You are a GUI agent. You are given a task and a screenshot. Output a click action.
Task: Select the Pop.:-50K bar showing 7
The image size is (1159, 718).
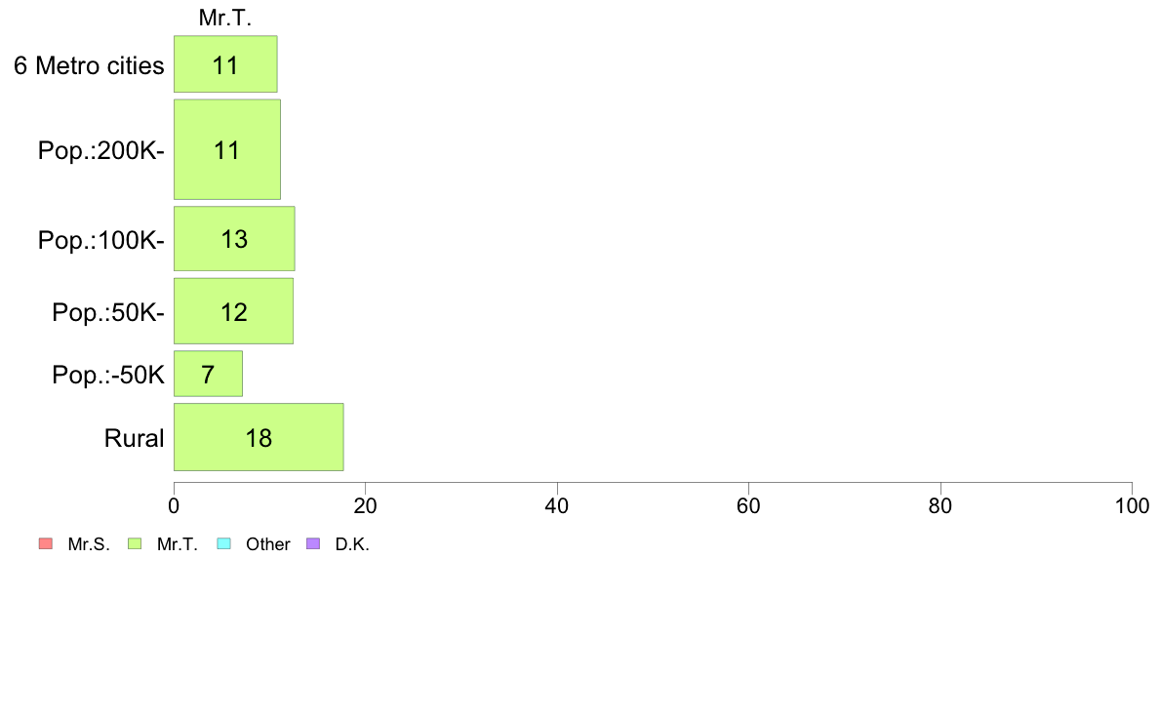coord(208,374)
